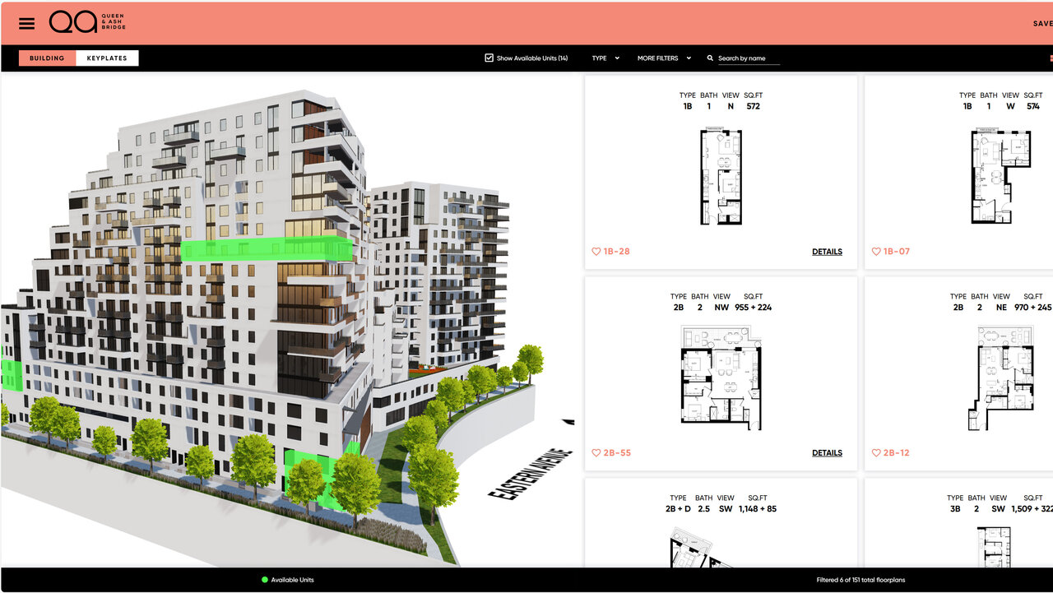Click the 2B-55 plan name label
1053x593 pixels.
coord(617,453)
